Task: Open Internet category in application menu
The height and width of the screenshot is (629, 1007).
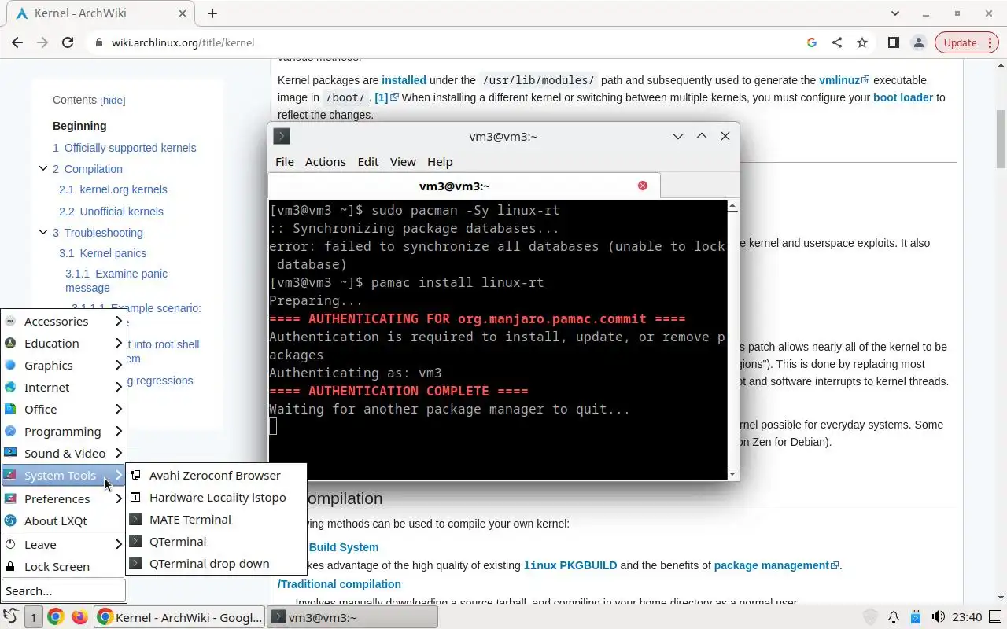Action: [63, 387]
